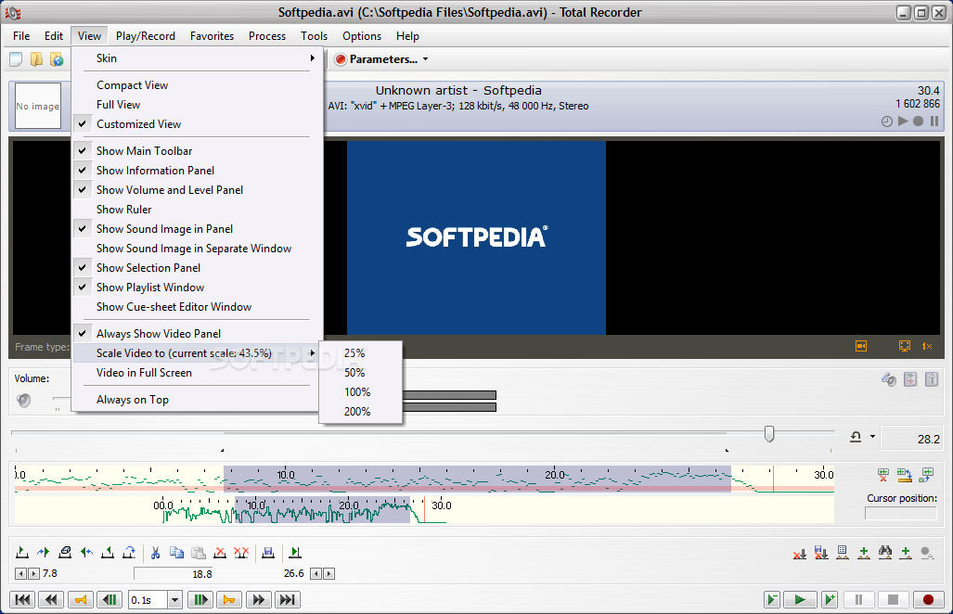953x614 pixels.
Task: Click the single red X delete selection icon
Action: (x=220, y=552)
